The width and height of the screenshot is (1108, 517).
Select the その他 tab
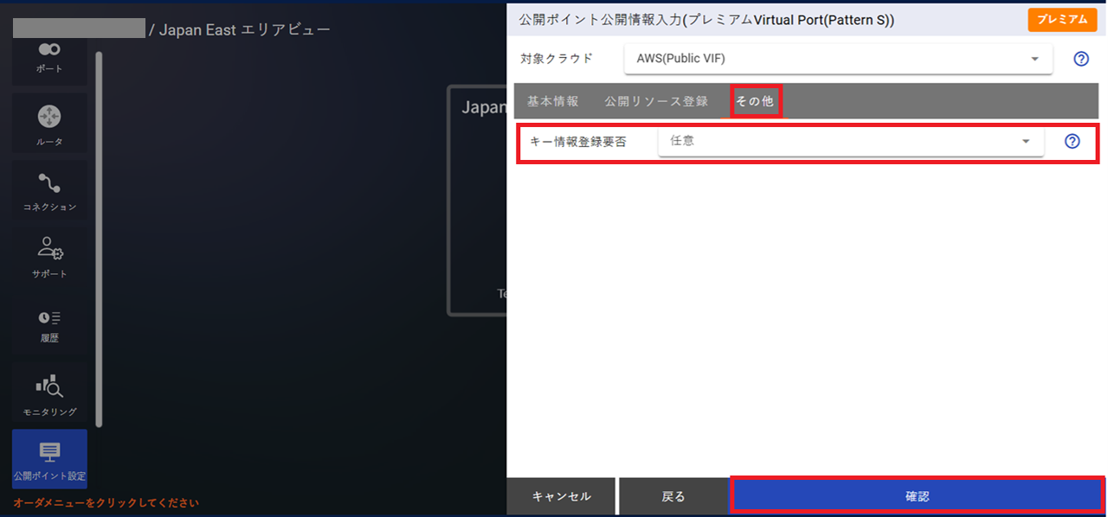(755, 101)
